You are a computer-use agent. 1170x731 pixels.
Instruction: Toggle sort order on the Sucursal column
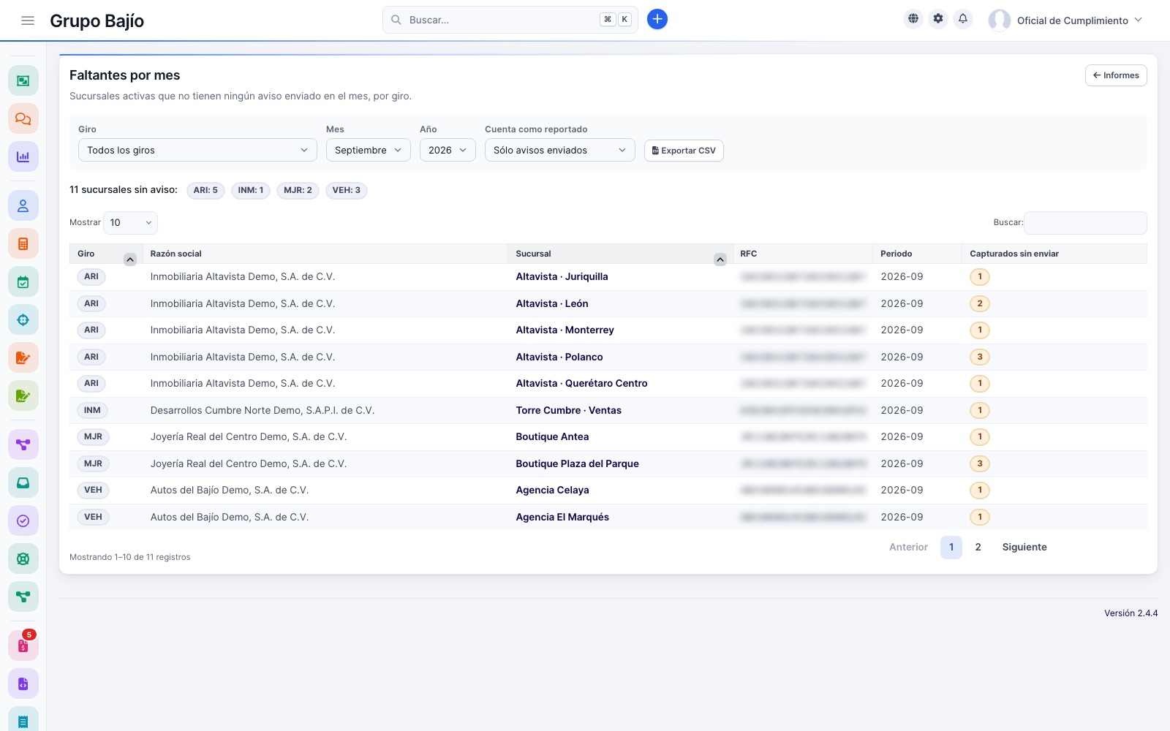[x=720, y=260]
